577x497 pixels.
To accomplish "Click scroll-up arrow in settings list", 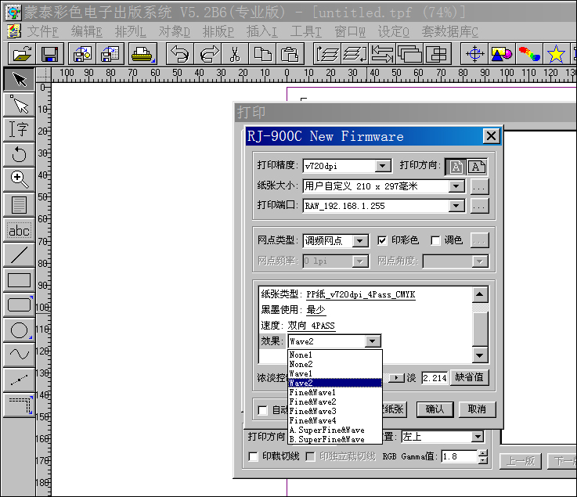I will pos(479,294).
